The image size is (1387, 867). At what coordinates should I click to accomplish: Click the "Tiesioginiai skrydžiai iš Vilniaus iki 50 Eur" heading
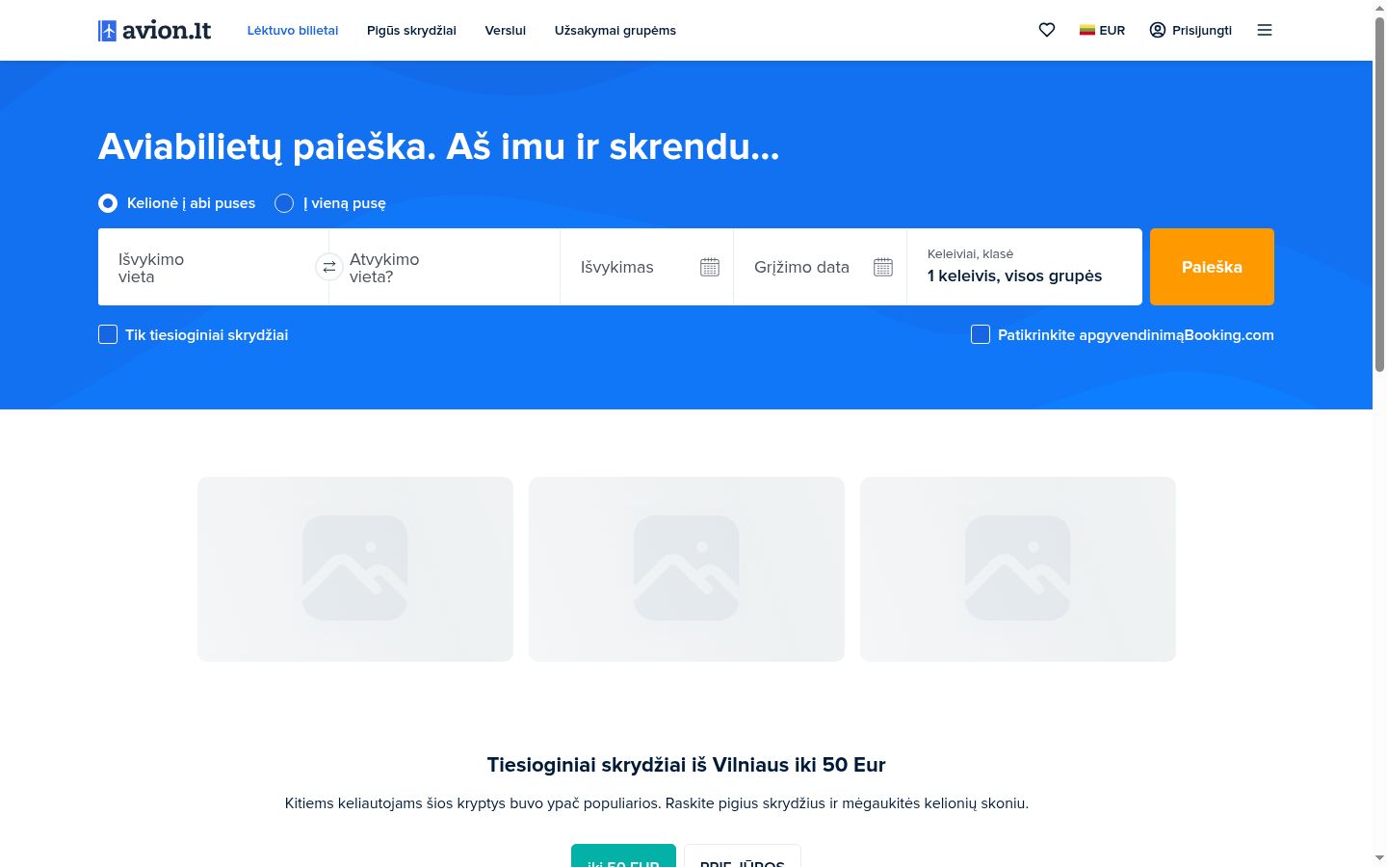[686, 765]
